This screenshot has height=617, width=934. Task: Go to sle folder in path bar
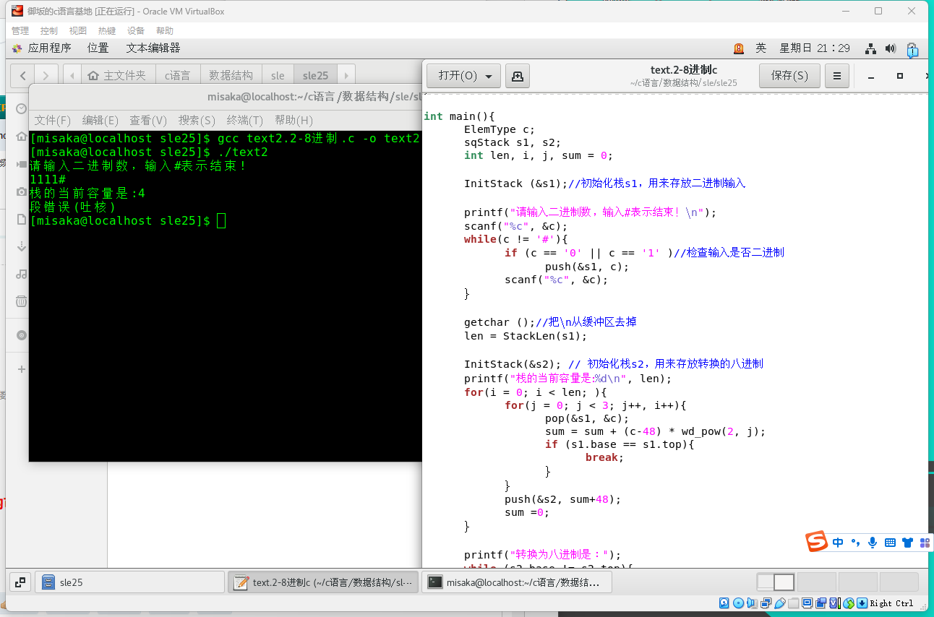coord(278,75)
